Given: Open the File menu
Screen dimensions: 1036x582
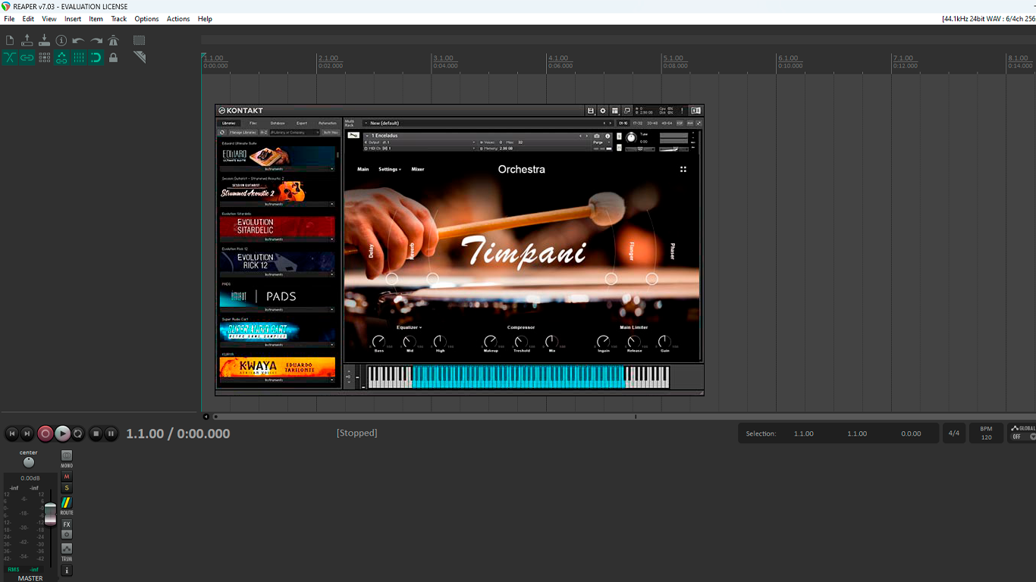Looking at the screenshot, I should tap(9, 19).
